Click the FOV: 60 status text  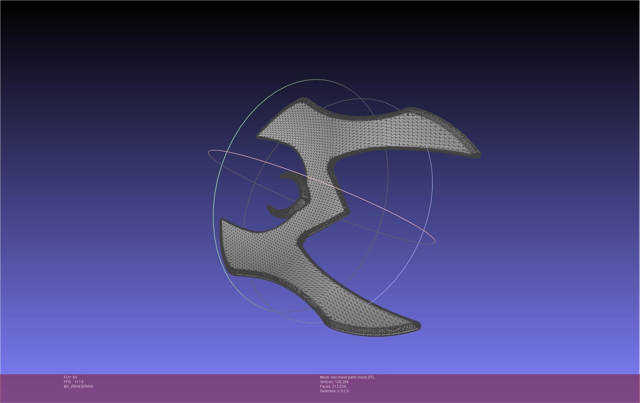click(70, 377)
